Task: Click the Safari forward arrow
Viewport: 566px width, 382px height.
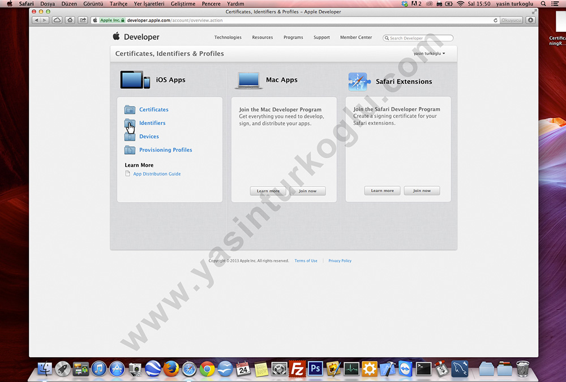Action: [45, 20]
